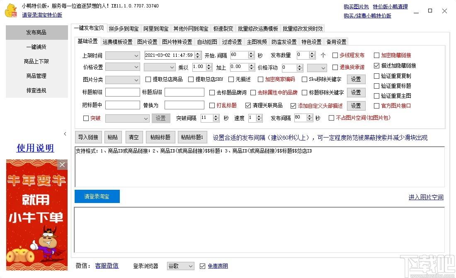The height and width of the screenshot is (278, 456).
Task: Click 清空 button
Action: [134, 137]
